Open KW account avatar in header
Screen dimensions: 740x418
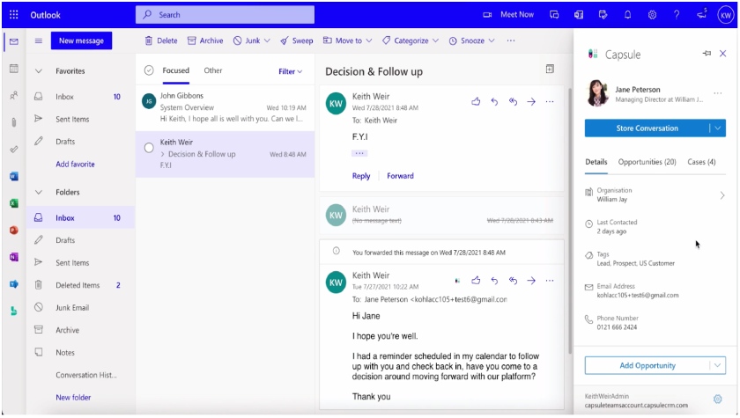click(x=725, y=15)
